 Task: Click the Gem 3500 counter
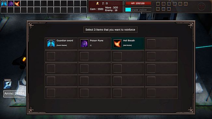tap(96, 9)
